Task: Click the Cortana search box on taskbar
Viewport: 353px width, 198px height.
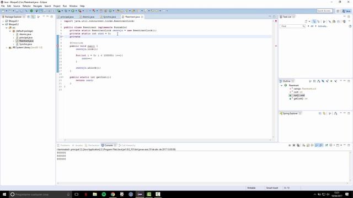Action: [x=40, y=194]
